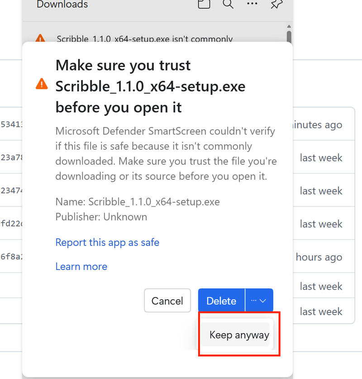
Task: Open Report this app as safe link
Action: 107,242
